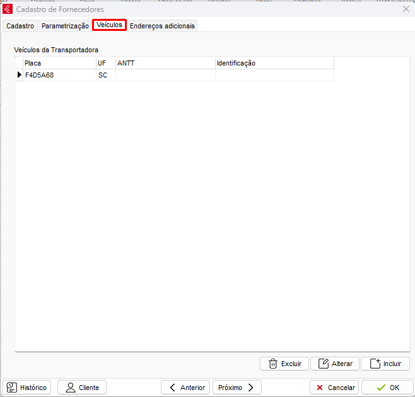This screenshot has width=415, height=397.
Task: Switch to the Cadastro tab
Action: point(20,26)
